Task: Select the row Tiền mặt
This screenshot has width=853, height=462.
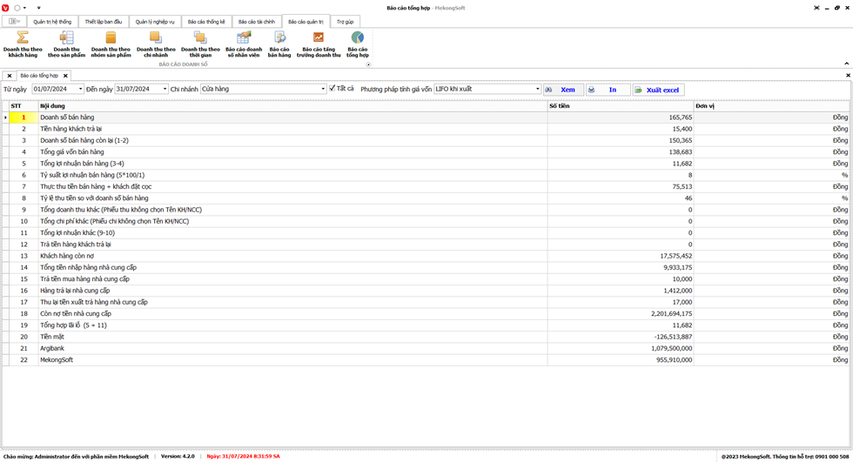Action: pyautogui.click(x=426, y=337)
